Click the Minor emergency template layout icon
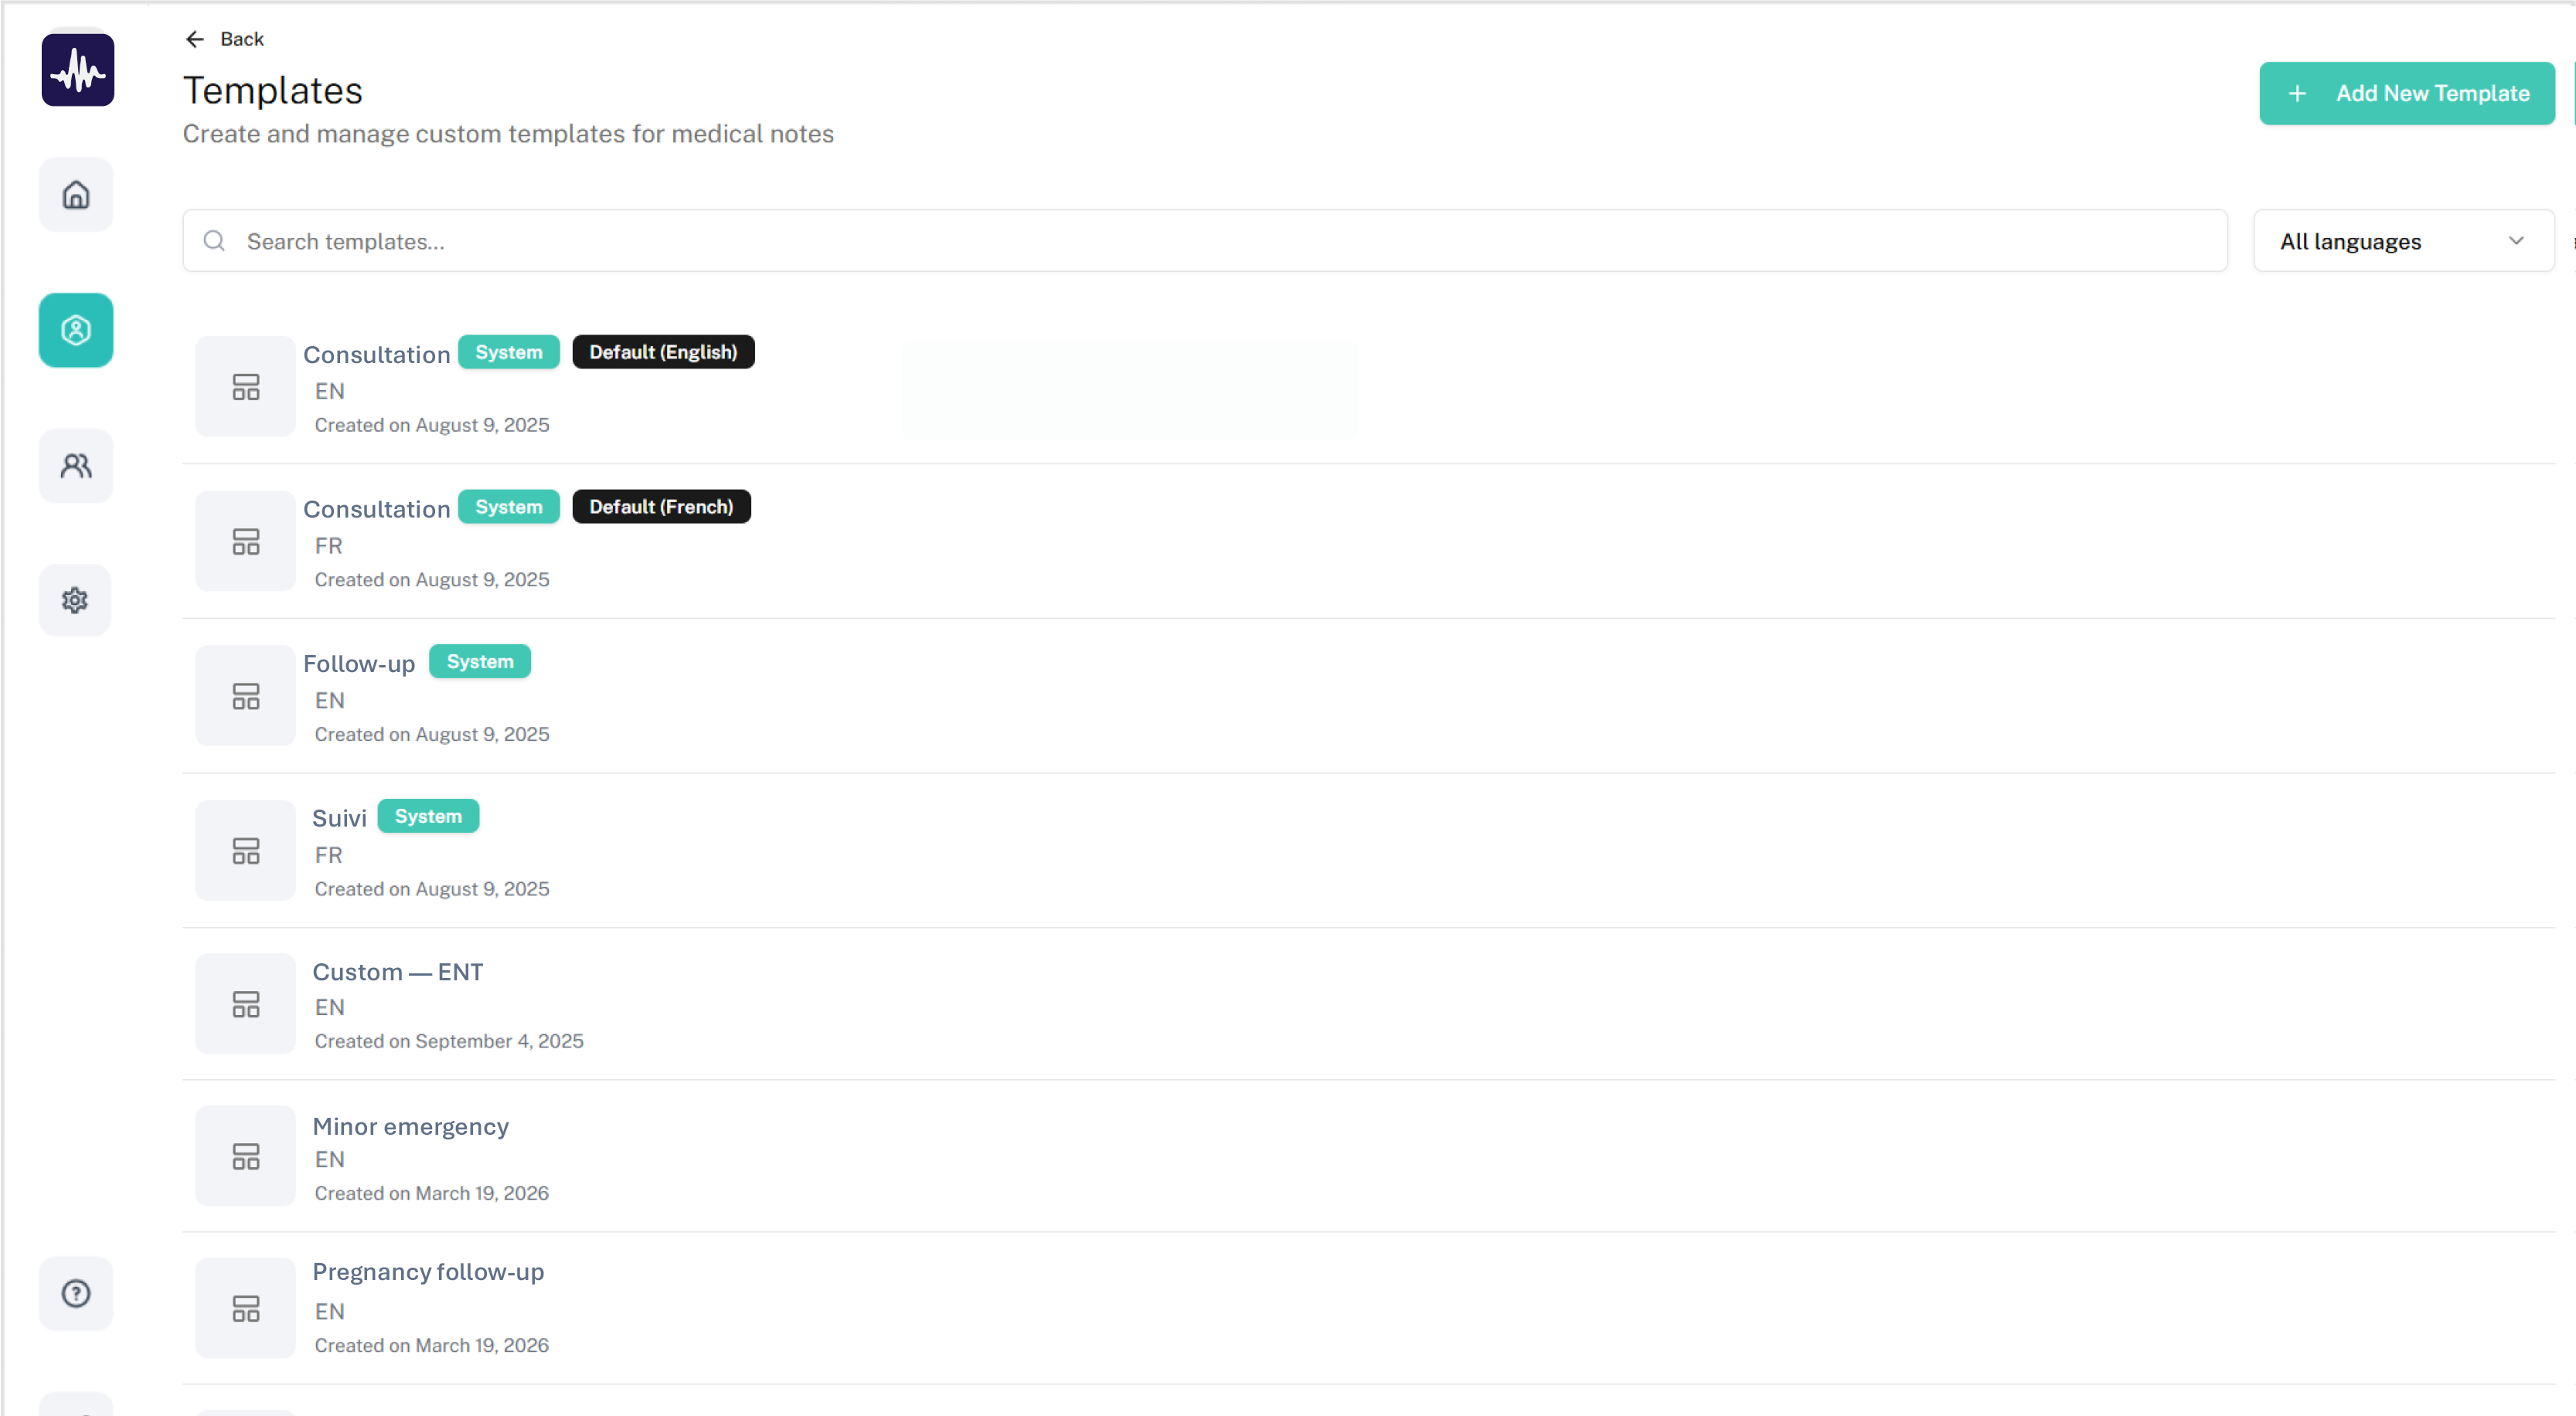The width and height of the screenshot is (2576, 1416). (x=245, y=1156)
